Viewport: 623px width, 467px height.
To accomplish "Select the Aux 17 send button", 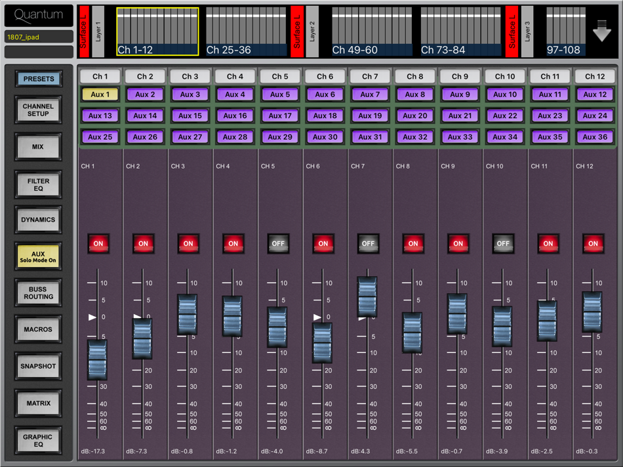I will pos(280,115).
